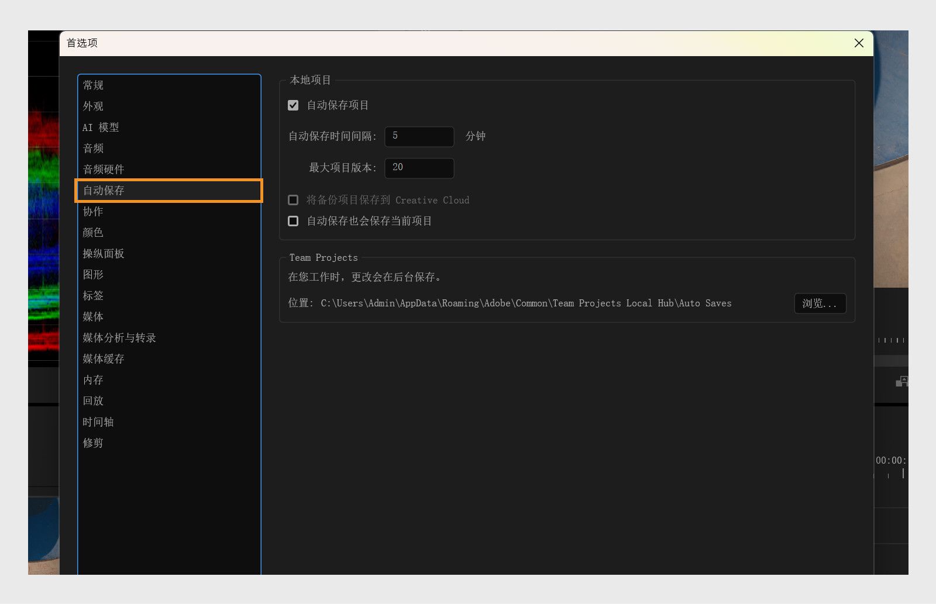Screen dimensions: 936x604
Task: Select the 媒体缓存 category
Action: [x=169, y=359]
